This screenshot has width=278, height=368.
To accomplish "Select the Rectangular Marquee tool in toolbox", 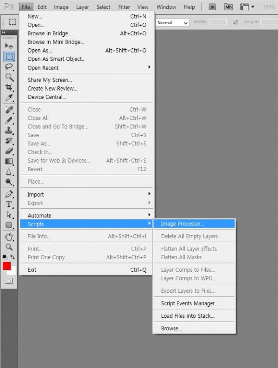I will (9, 57).
